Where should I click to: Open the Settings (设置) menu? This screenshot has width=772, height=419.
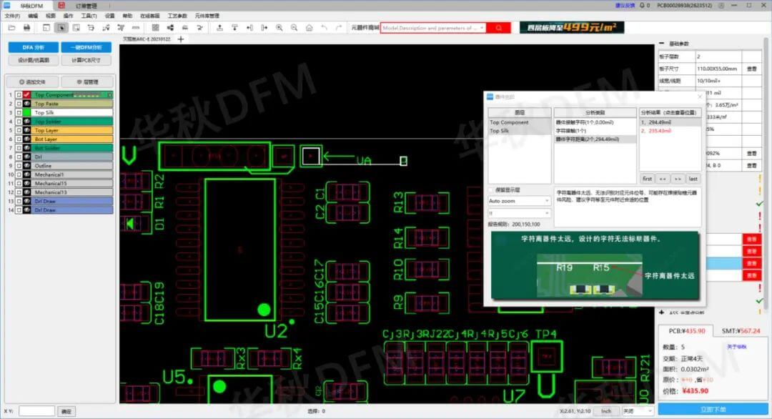pos(110,16)
